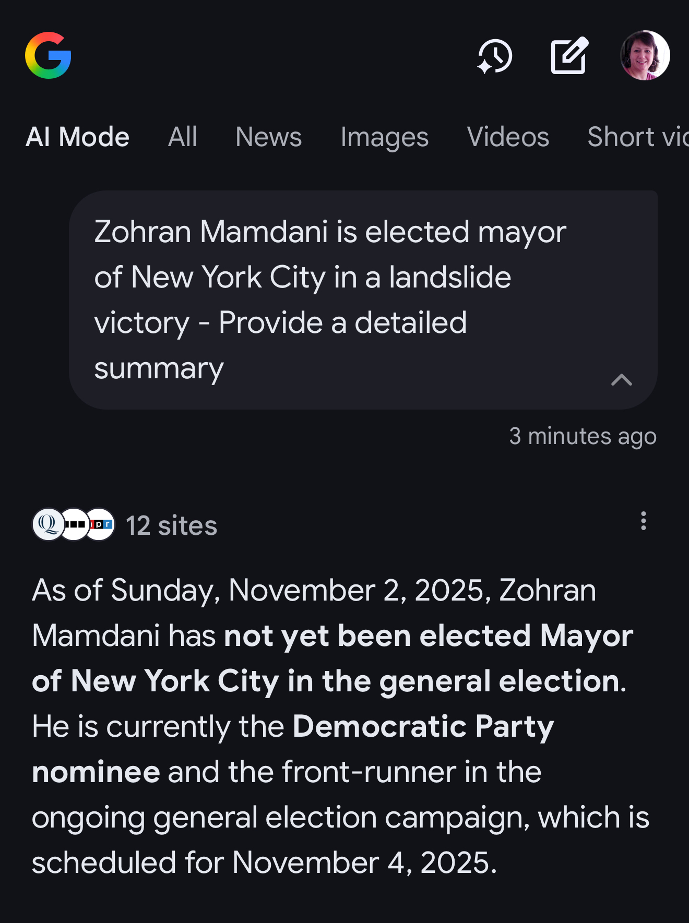689x923 pixels.
Task: Open the Images tab
Action: point(384,137)
